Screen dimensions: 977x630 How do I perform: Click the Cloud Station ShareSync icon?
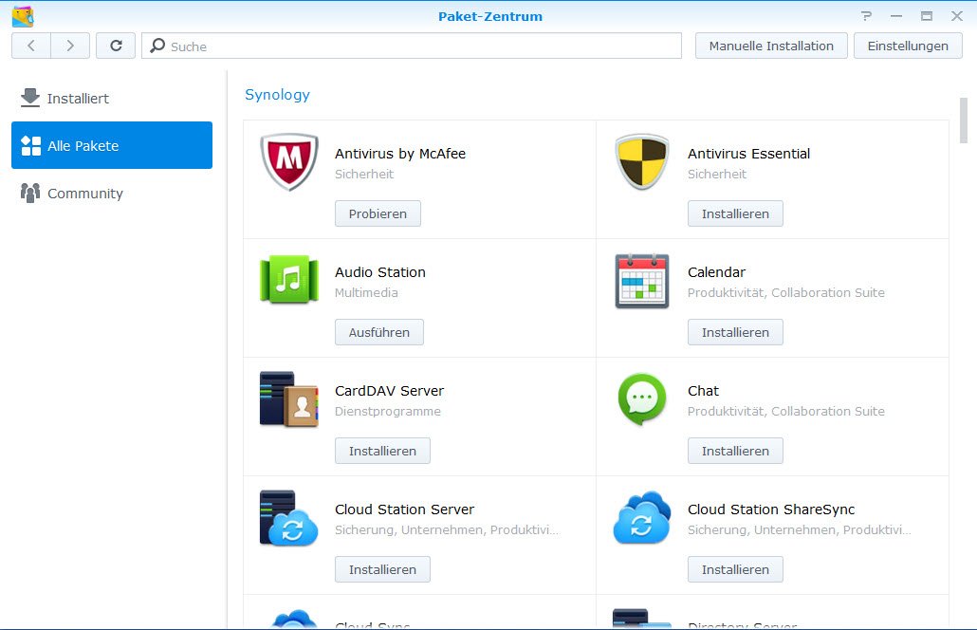pos(642,518)
